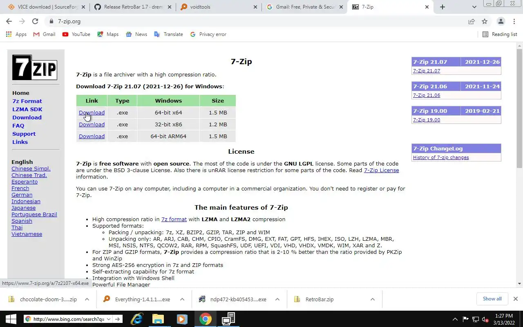Viewport: 523px width, 327px height.
Task: Open Apps shortcut in bookmarks bar
Action: click(x=16, y=34)
